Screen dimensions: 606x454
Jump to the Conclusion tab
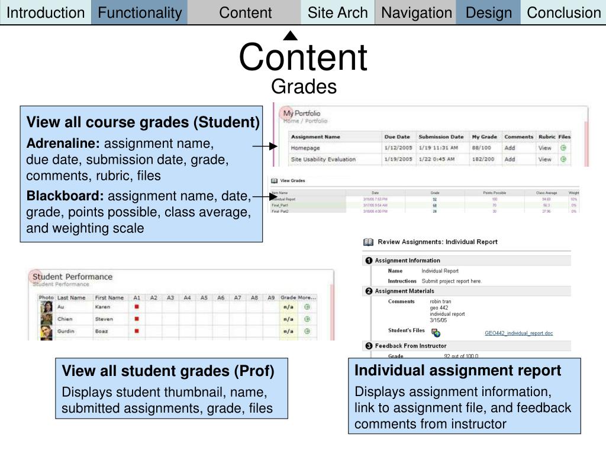pos(563,12)
